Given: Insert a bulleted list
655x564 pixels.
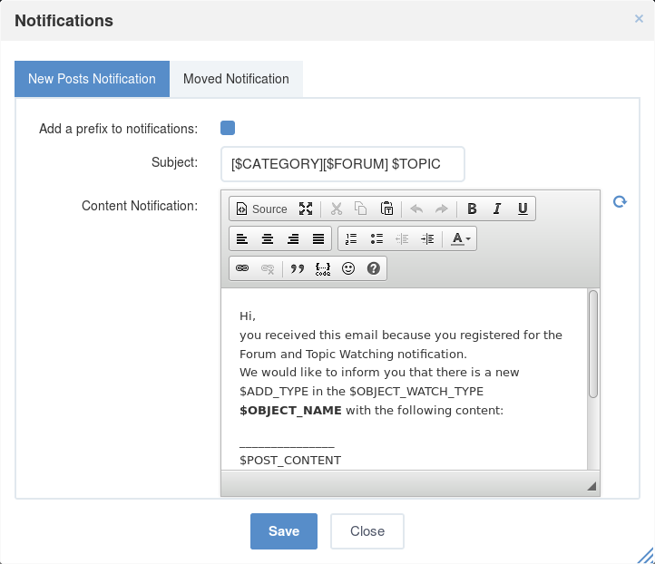Looking at the screenshot, I should pyautogui.click(x=376, y=238).
